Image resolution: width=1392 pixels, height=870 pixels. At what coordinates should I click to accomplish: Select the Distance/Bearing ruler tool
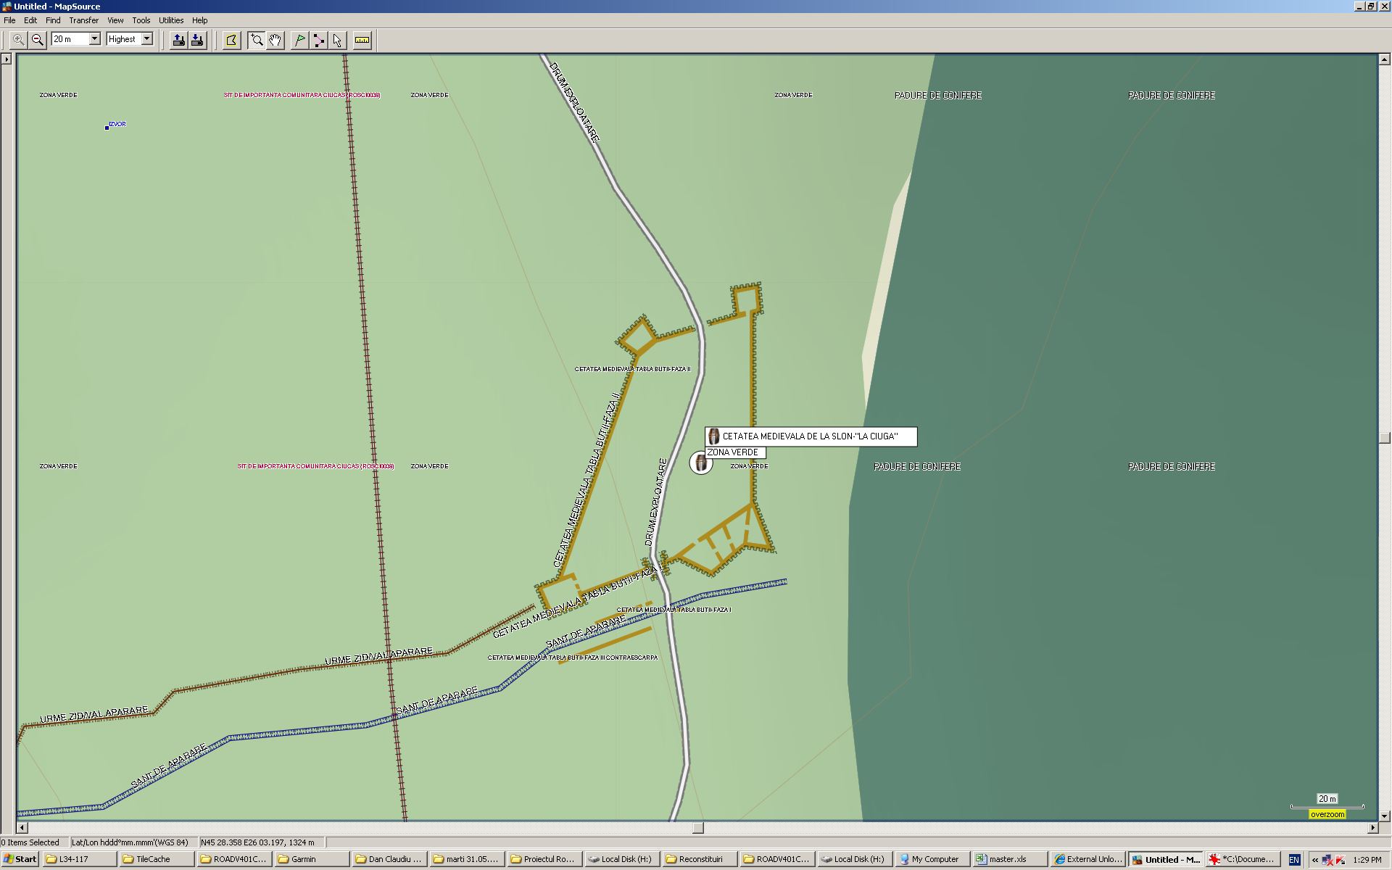tap(362, 40)
